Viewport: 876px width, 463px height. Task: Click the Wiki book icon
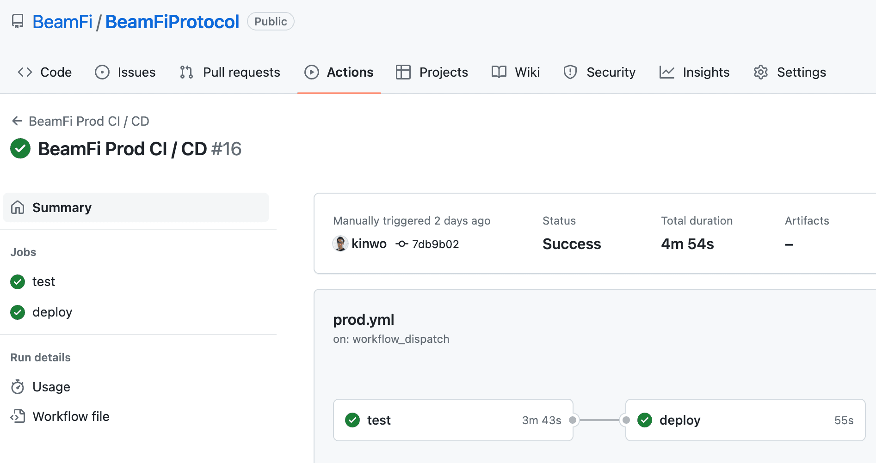pyautogui.click(x=499, y=72)
